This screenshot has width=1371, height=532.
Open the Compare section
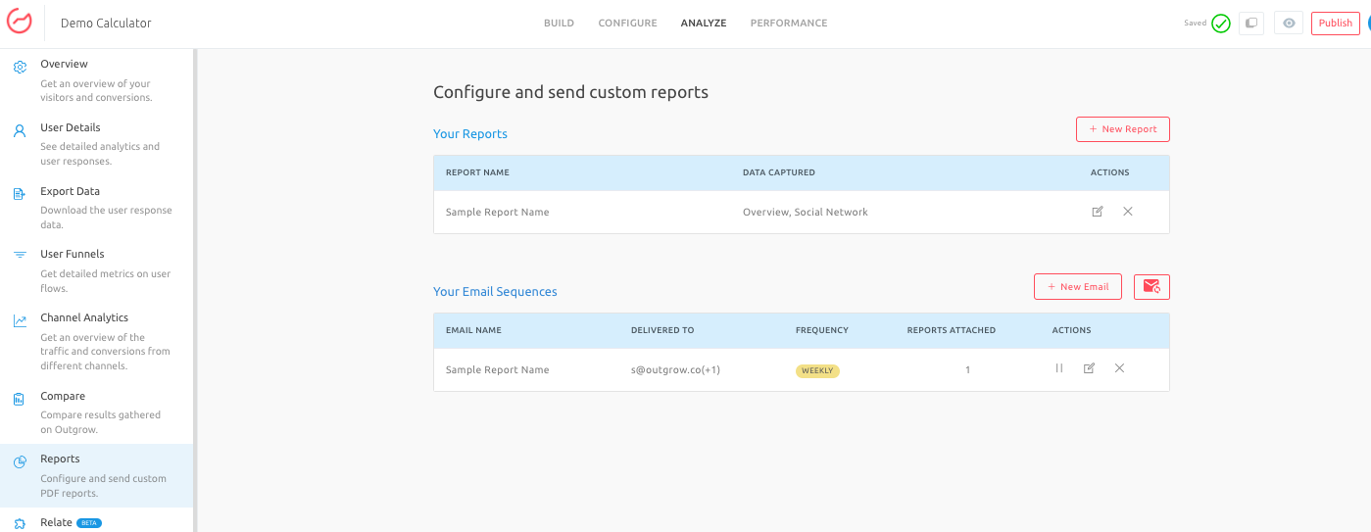pos(96,411)
